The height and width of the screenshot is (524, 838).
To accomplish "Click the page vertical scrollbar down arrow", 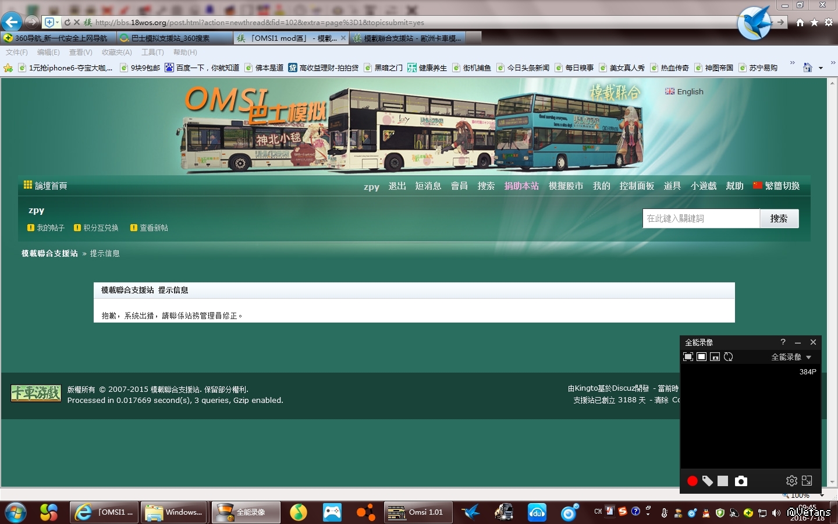I will click(832, 482).
